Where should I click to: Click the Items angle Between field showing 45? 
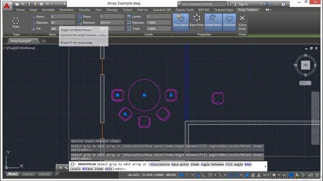tap(63, 23)
